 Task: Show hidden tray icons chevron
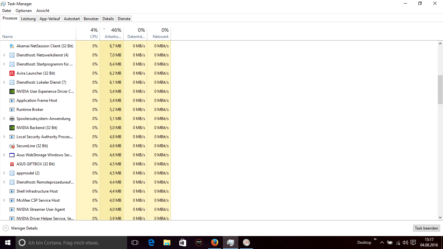(382, 243)
